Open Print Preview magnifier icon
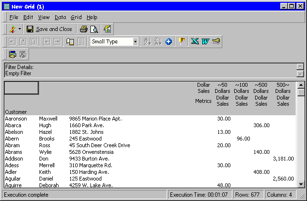 click(94, 29)
